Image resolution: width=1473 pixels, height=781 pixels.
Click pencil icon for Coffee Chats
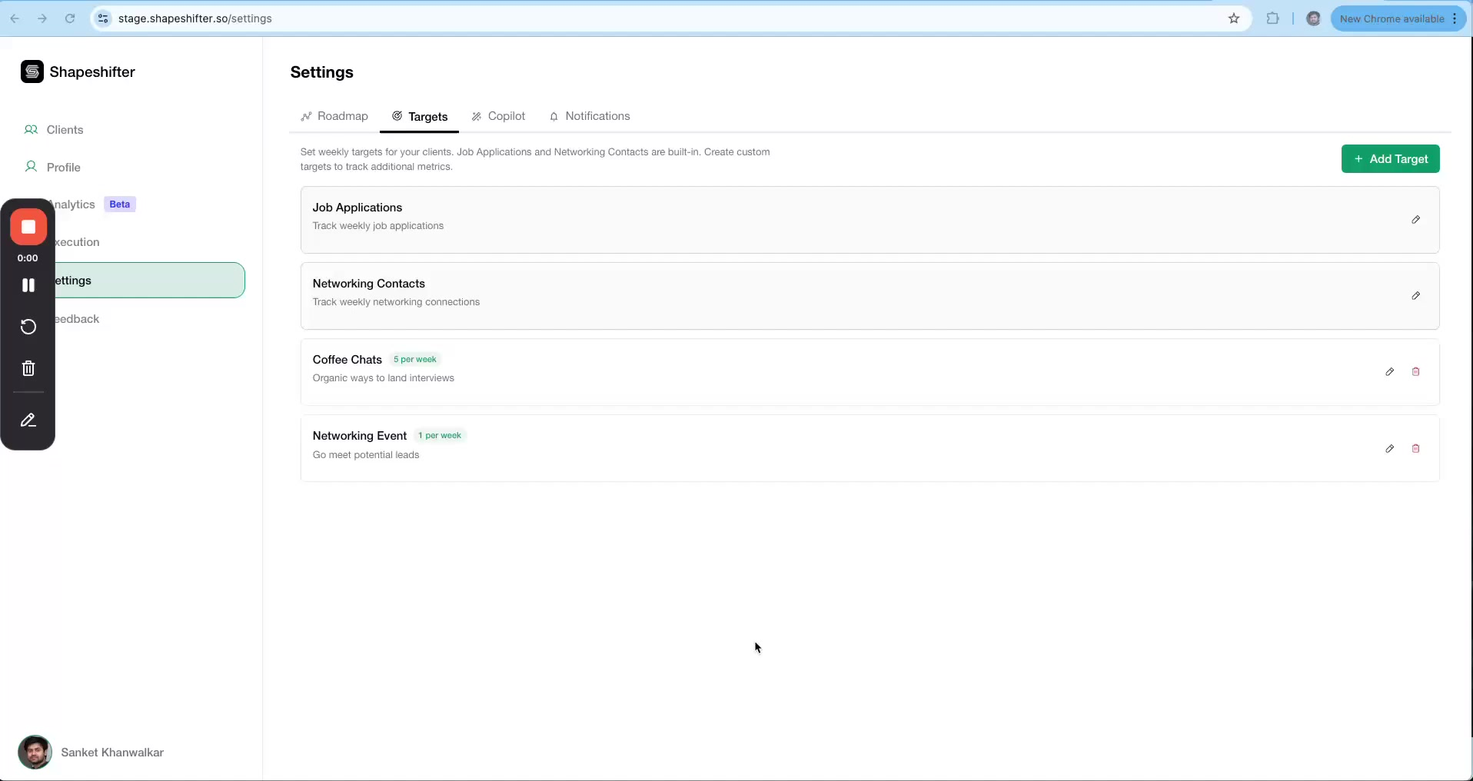pos(1389,372)
